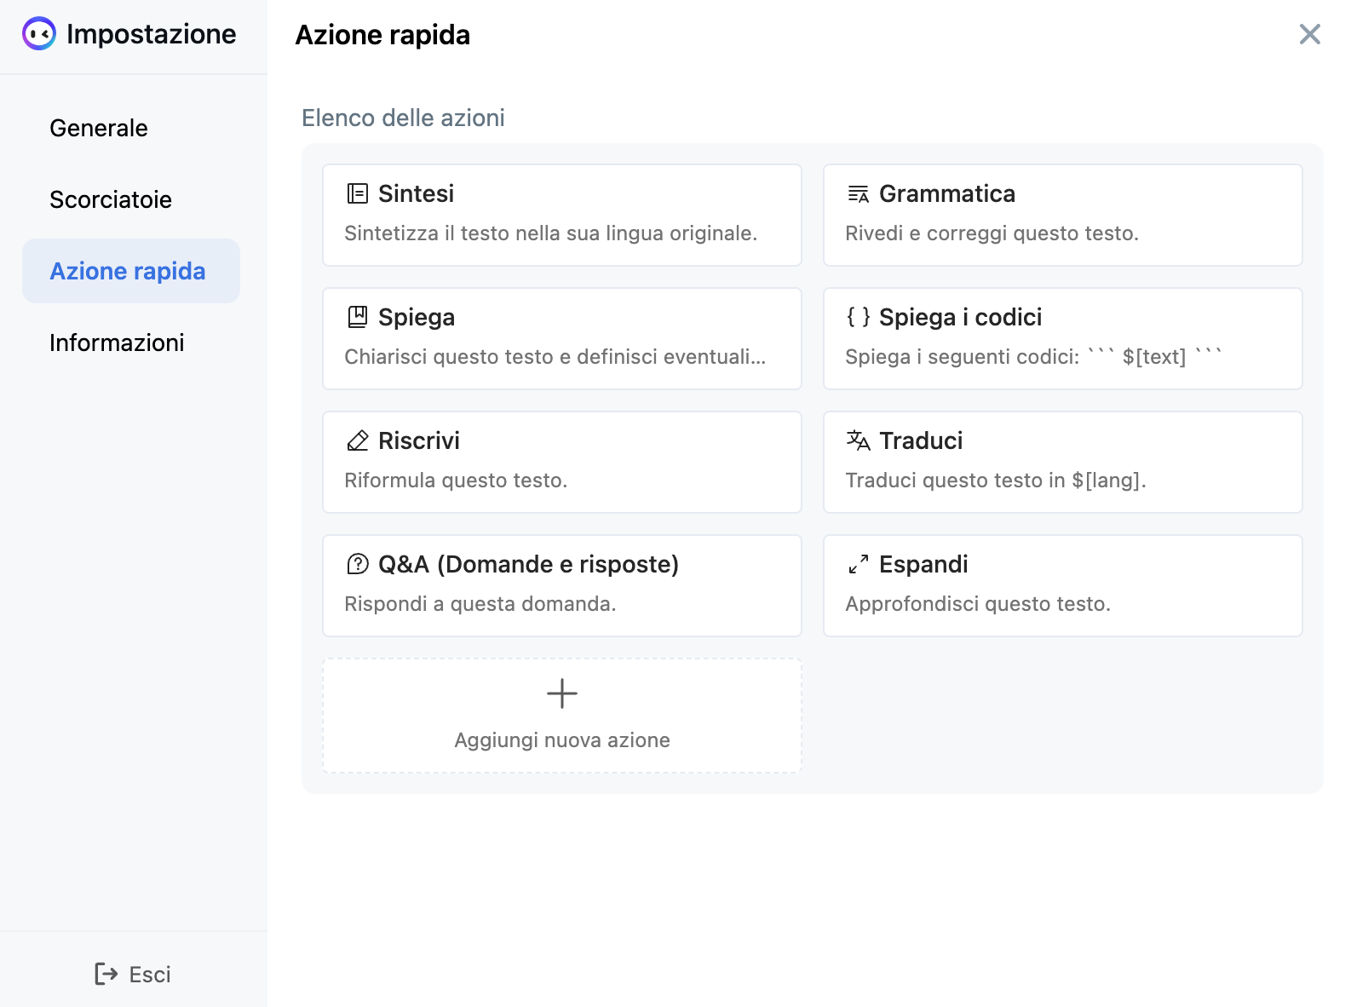Click the Azione rapida page heading
This screenshot has height=1007, width=1351.
coord(382,35)
